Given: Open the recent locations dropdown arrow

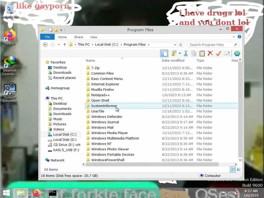Looking at the screenshot, I should (59, 45).
